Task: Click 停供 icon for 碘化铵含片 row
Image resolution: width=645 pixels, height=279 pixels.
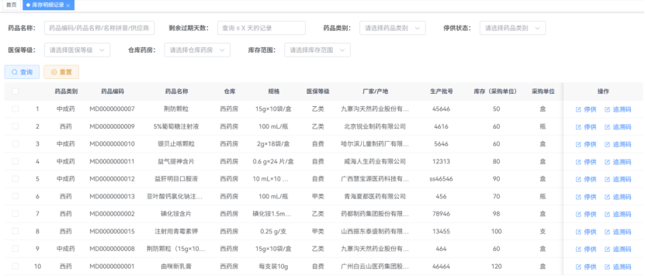Action: [x=578, y=214]
